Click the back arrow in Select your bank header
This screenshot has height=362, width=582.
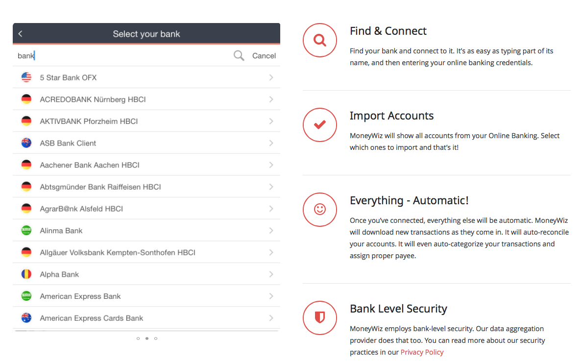coord(21,34)
